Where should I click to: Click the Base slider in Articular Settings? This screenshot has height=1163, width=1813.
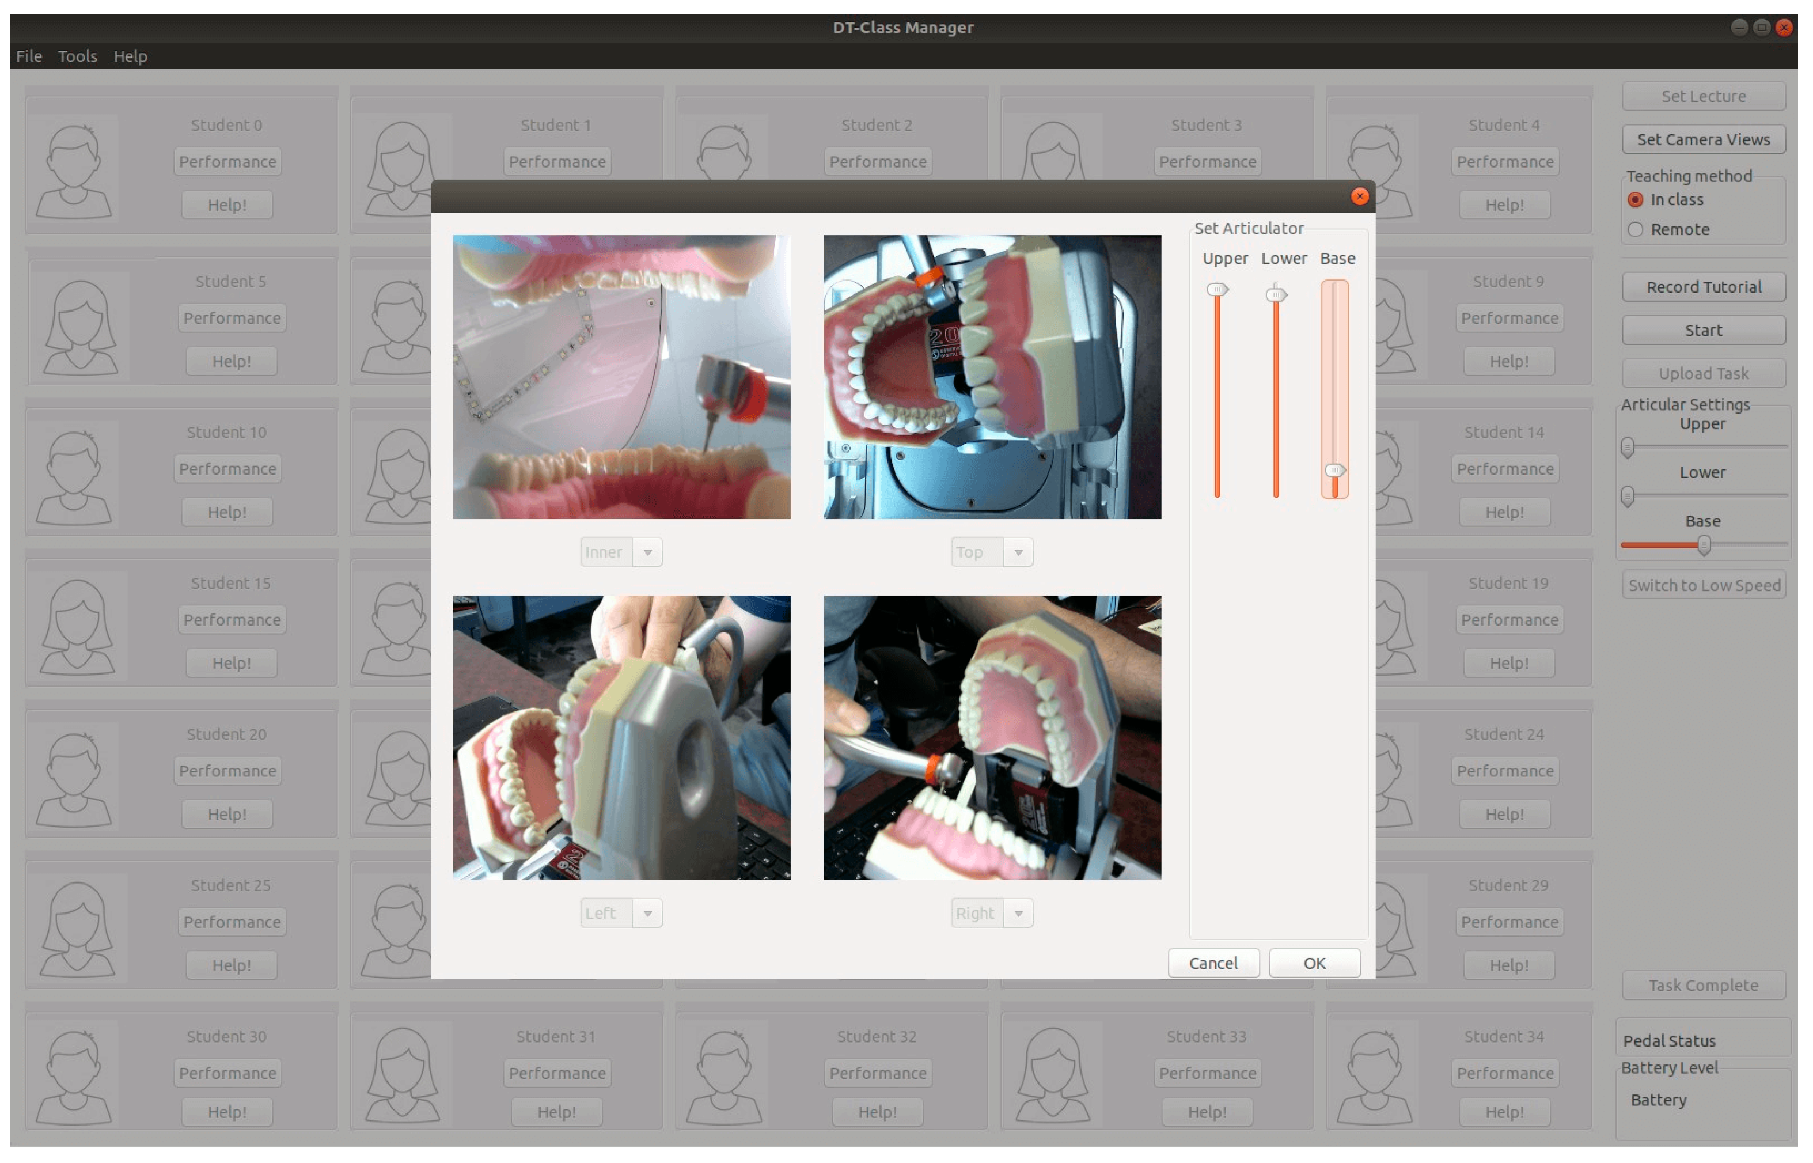[1704, 545]
